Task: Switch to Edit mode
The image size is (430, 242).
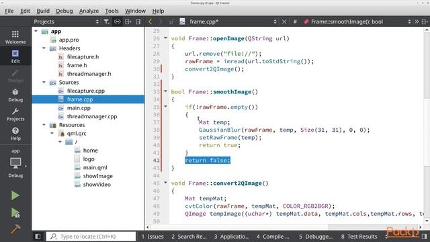Action: [15, 56]
